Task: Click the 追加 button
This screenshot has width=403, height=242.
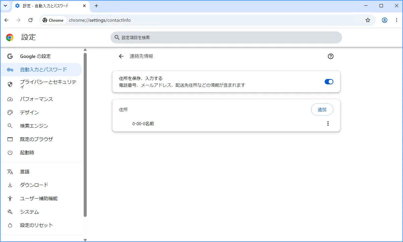Action: 322,109
